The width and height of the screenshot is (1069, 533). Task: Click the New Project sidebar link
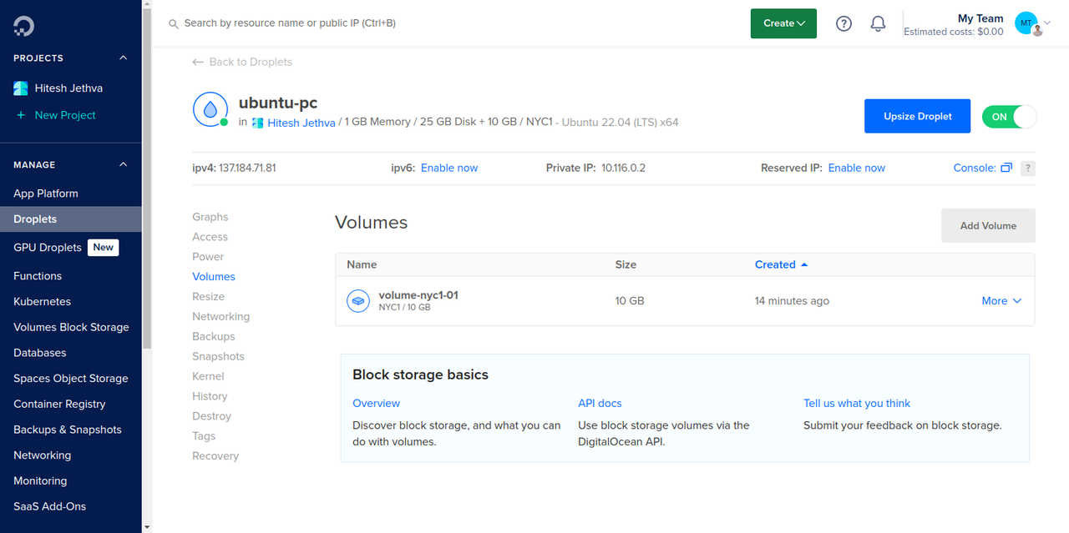(65, 115)
